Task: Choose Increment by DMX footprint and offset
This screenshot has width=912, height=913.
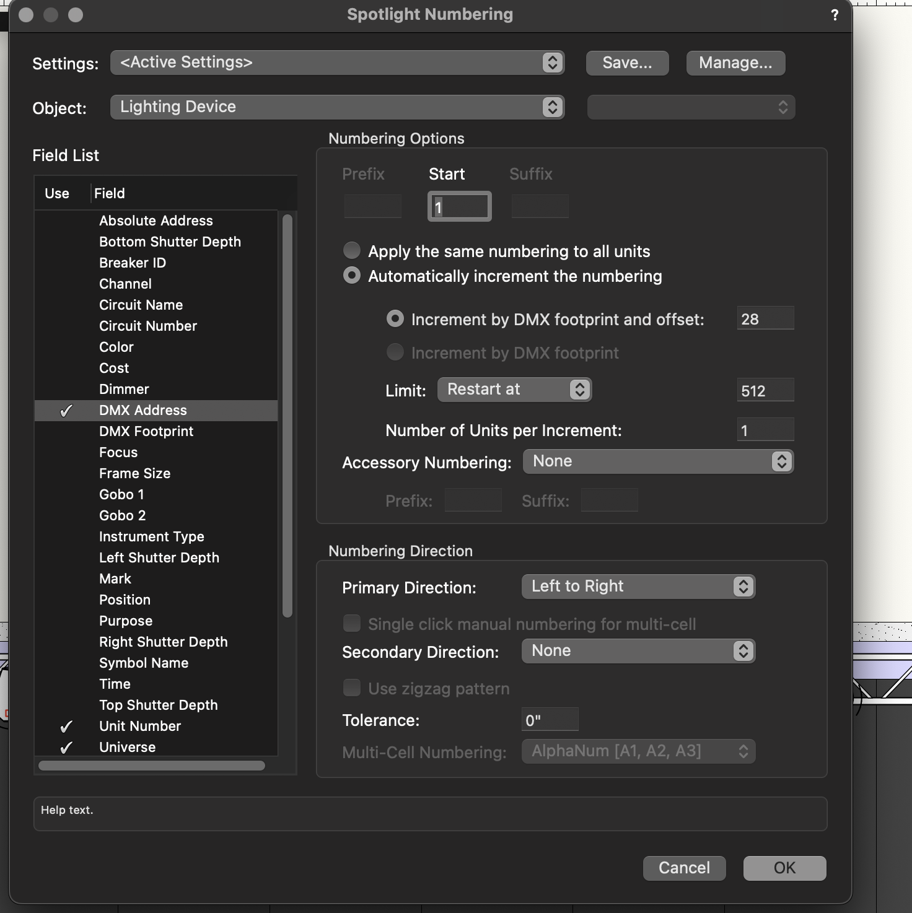Action: click(395, 319)
